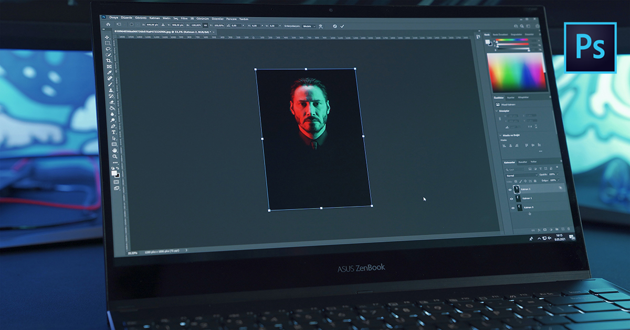The height and width of the screenshot is (330, 630).
Task: Open the Yardım menu
Action: tap(244, 18)
